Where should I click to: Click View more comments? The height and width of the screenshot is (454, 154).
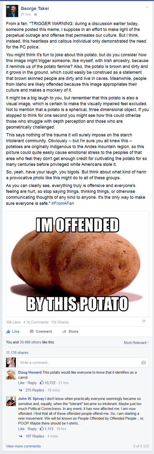[x=23, y=446]
